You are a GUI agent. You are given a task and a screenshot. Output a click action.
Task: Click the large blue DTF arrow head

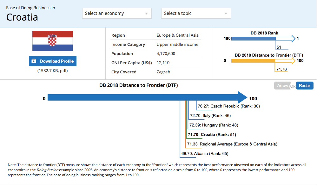pyautogui.click(x=242, y=97)
